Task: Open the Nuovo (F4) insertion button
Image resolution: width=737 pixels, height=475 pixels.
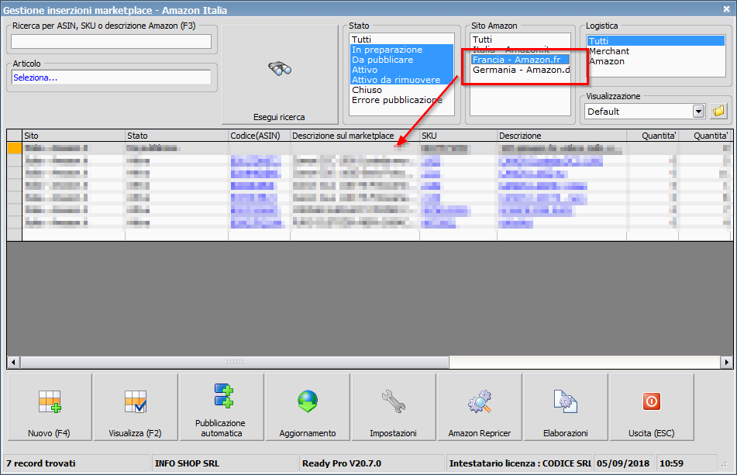Action: pyautogui.click(x=50, y=408)
